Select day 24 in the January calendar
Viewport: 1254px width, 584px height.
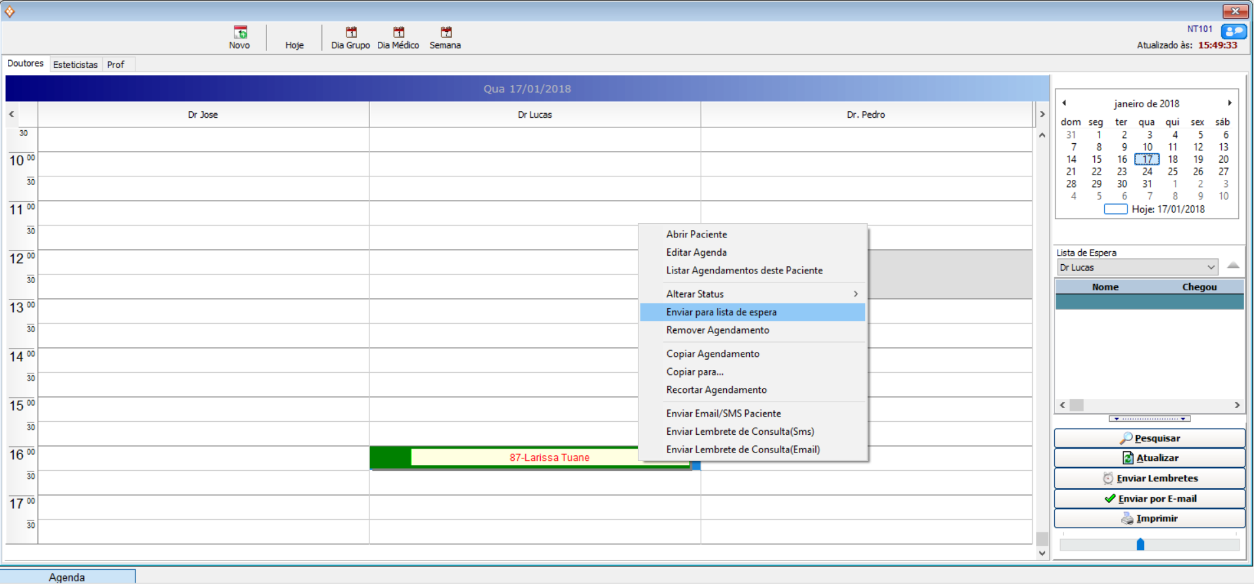pos(1147,172)
